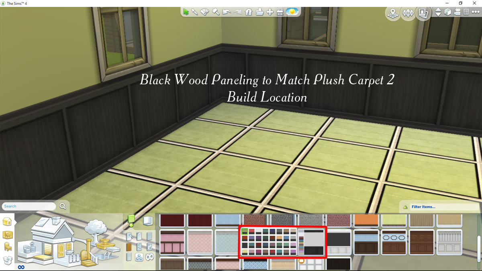Viewport: 482px width, 271px height.
Task: Choose the masonry brick wall category
Action: click(x=139, y=247)
